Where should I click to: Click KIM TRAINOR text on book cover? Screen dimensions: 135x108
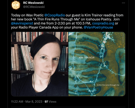(x=87, y=58)
